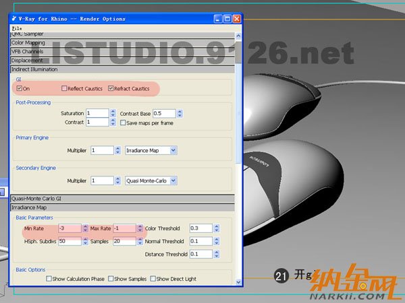
Task: Adjust the Samples spinner
Action: click(140, 241)
